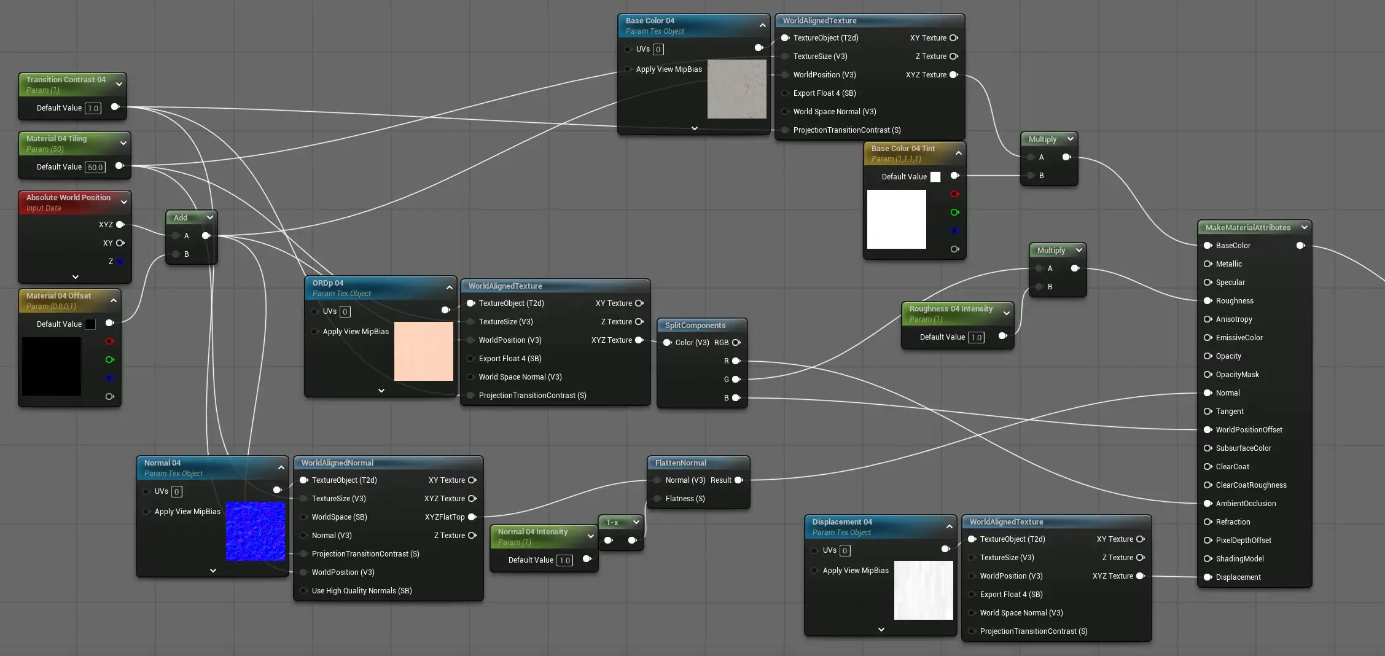Click the XYZ Texture pin beside WorldPosition (V3) on top WorldAlignedTexture

coord(954,75)
